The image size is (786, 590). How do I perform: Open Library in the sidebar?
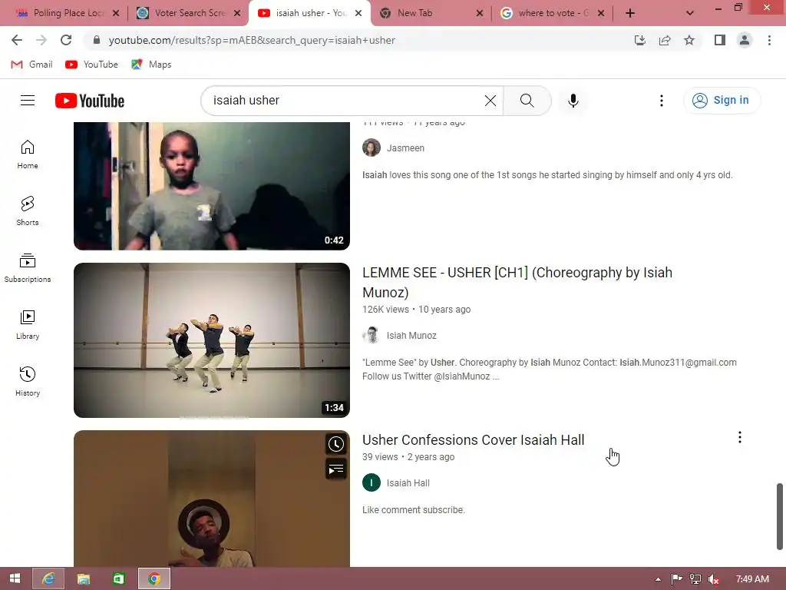coord(28,325)
